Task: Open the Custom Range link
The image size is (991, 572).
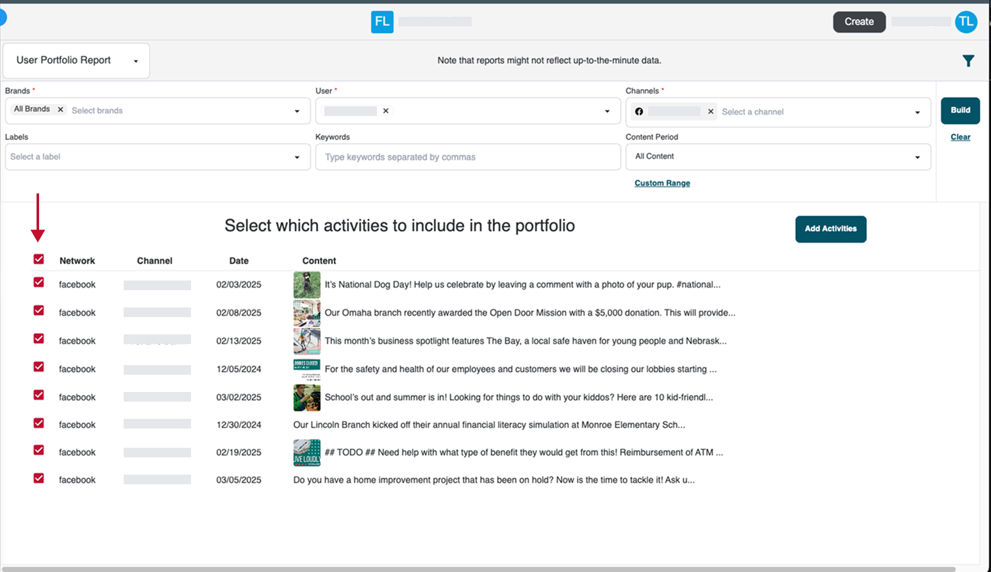Action: (662, 183)
